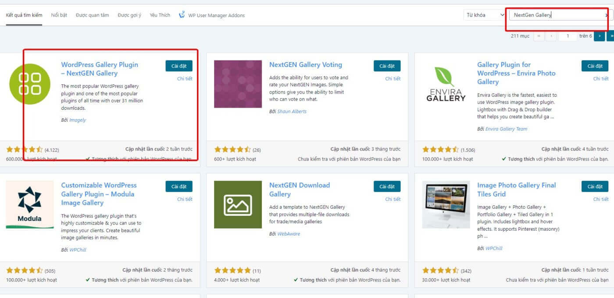The height and width of the screenshot is (298, 614).
Task: Select the Kết quả tìm kiếm tab
Action: (x=24, y=15)
